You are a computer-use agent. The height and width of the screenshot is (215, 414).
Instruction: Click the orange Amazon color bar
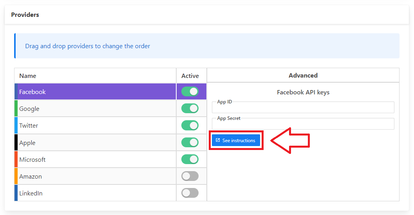(x=16, y=176)
